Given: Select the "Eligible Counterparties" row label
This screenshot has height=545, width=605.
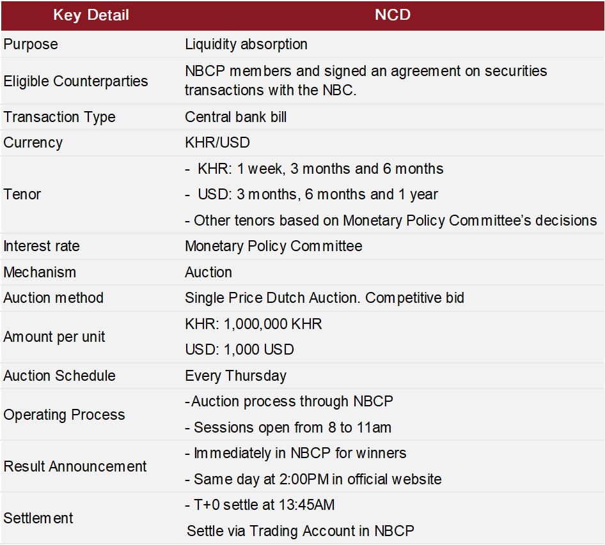Looking at the screenshot, I should (x=75, y=81).
